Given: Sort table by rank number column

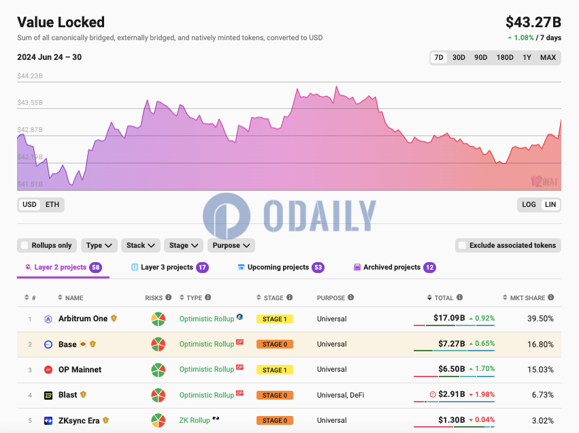Looking at the screenshot, I should pyautogui.click(x=30, y=298).
